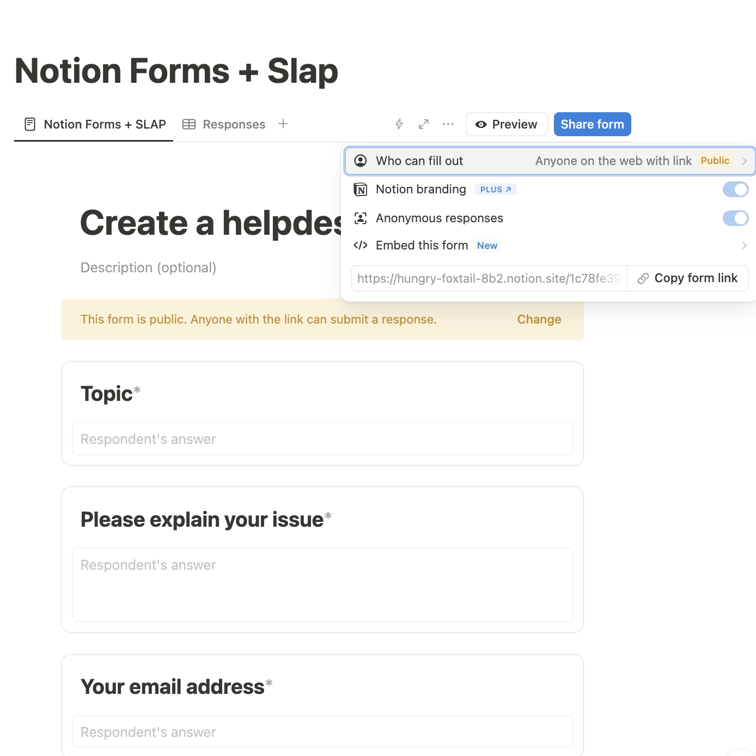Click the Share form button

[592, 124]
